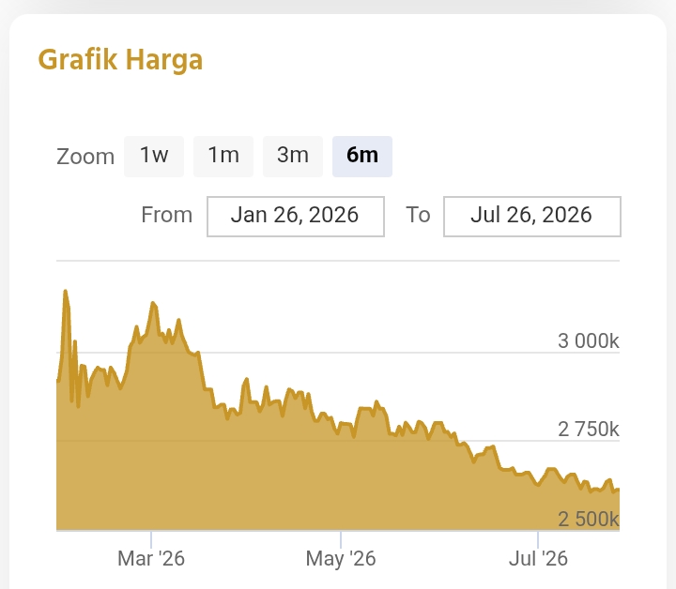The height and width of the screenshot is (589, 676).
Task: Open the From date field Jan 26, 2026
Action: [296, 216]
